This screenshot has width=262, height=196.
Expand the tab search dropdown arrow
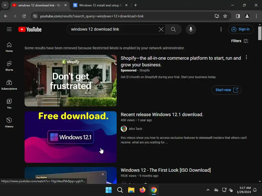(5, 5)
